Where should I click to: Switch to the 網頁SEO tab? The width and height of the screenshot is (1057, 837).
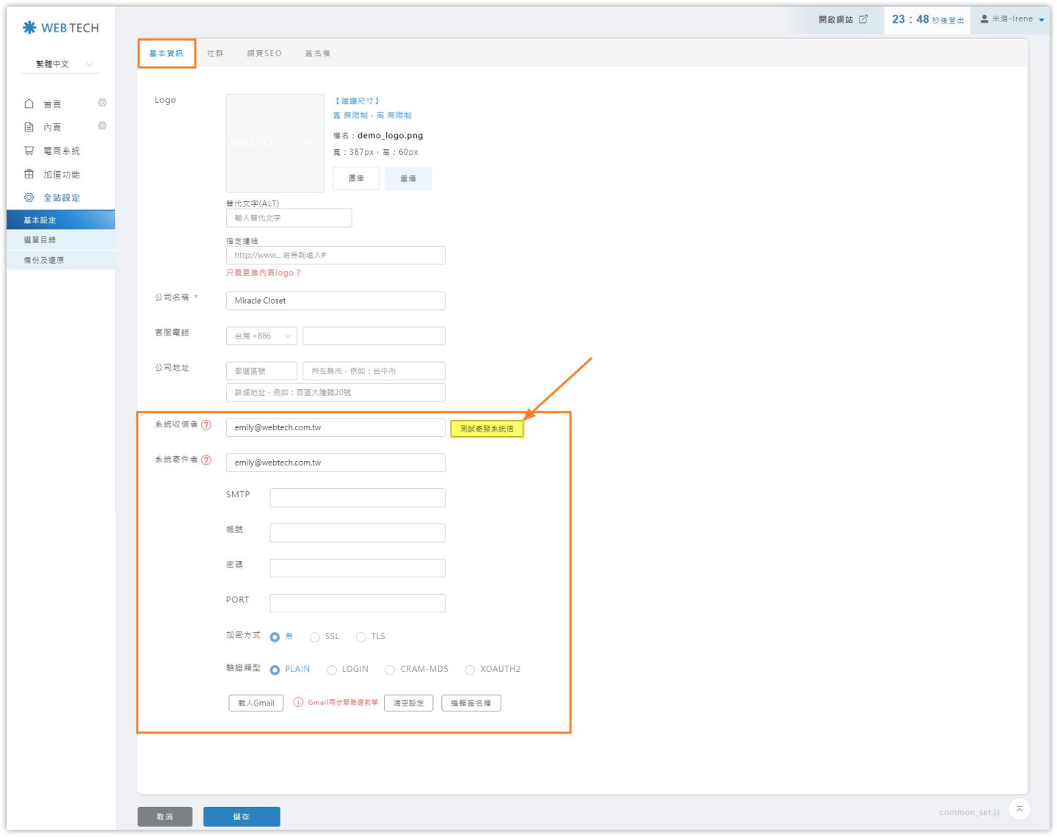click(264, 54)
